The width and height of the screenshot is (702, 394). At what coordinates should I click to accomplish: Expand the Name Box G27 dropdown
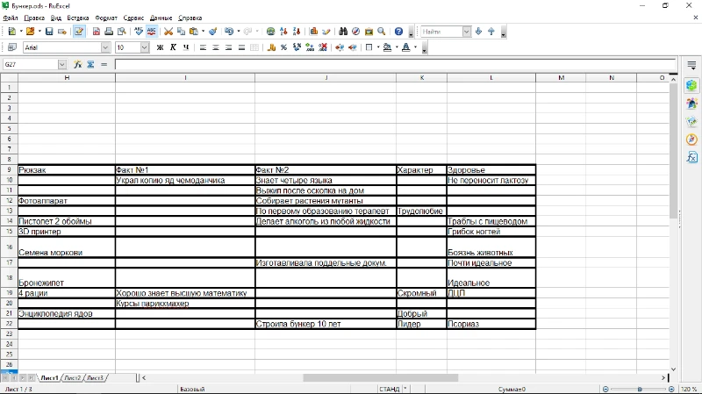point(61,64)
